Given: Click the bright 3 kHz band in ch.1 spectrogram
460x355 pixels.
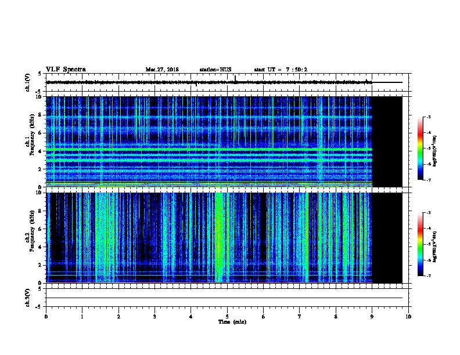Looking at the screenshot, I should [209, 160].
